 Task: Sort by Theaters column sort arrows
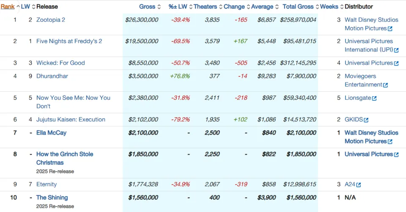coord(221,7)
